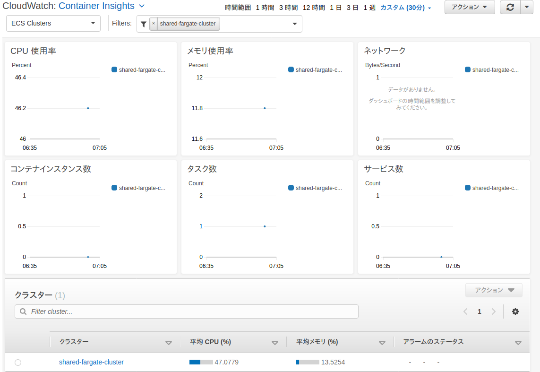This screenshot has height=372, width=540.
Task: Select the 3 日 time range
Action: pos(352,8)
